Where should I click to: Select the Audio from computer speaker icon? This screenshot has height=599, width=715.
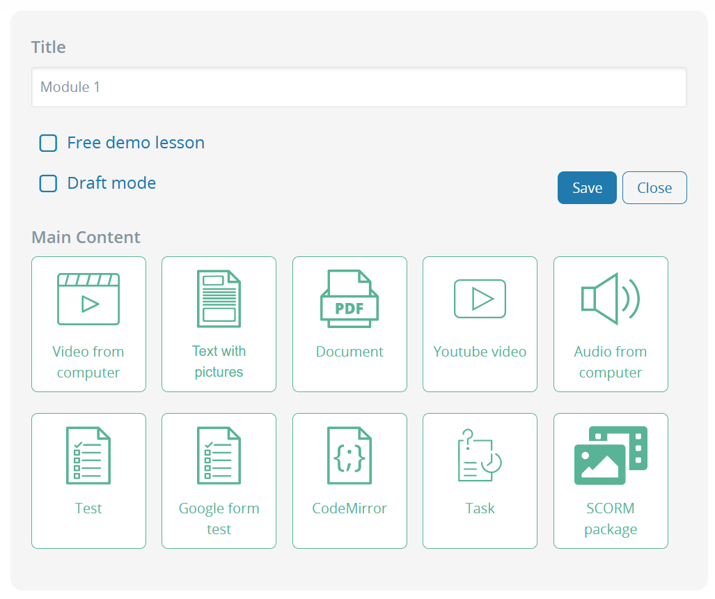(611, 298)
